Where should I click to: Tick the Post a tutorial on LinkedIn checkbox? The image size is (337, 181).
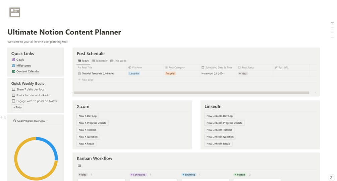tap(13, 95)
